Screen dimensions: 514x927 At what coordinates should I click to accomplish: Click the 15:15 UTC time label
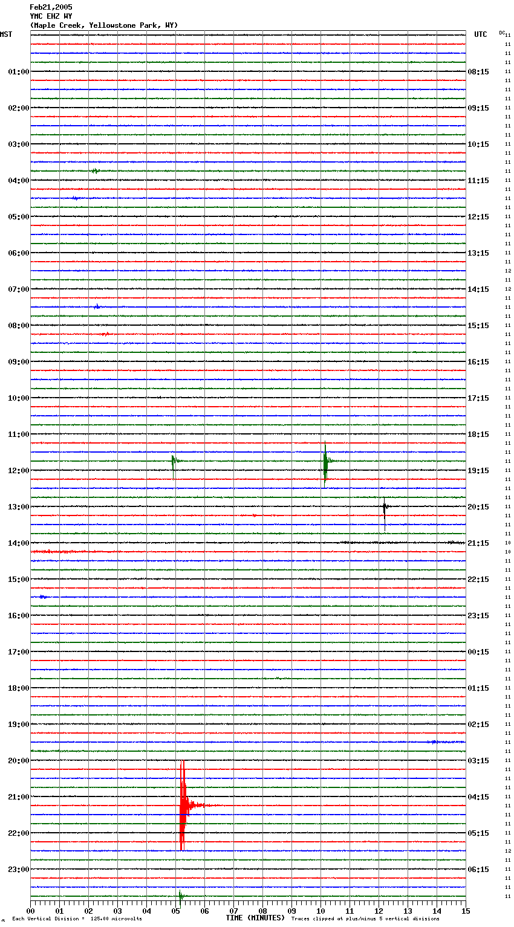[478, 326]
